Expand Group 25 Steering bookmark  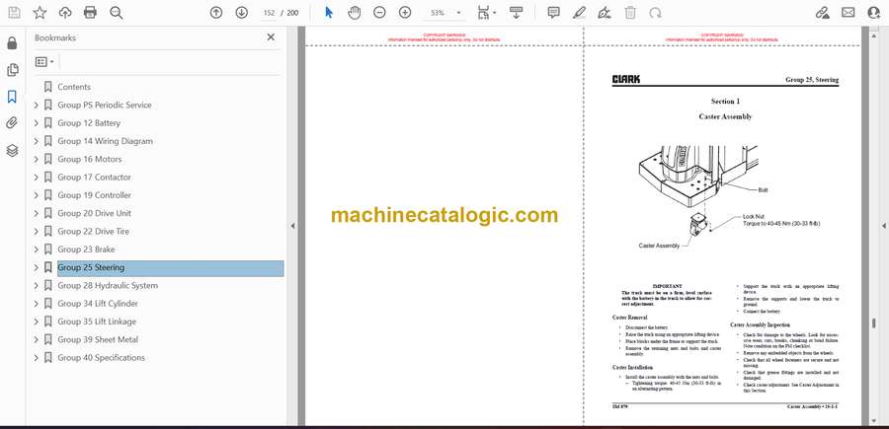pos(37,267)
